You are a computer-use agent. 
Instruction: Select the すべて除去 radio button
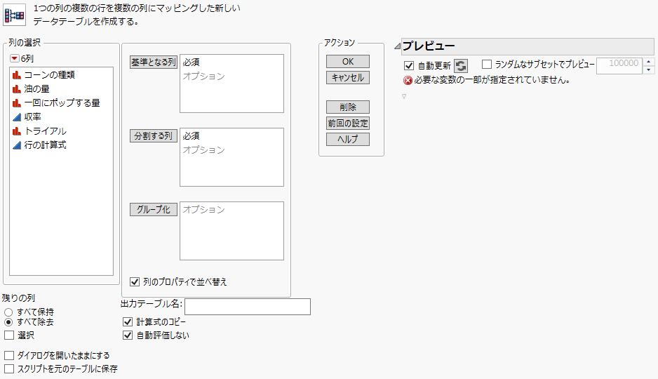[8, 322]
